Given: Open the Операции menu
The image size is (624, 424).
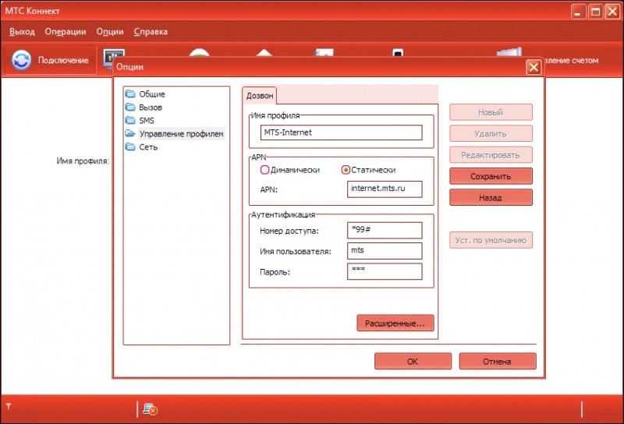Looking at the screenshot, I should [66, 31].
